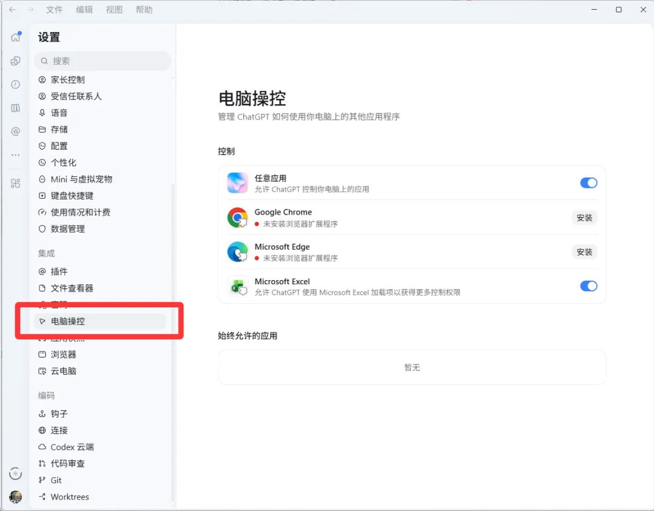Viewport: 654px width, 511px height.
Task: Click the 电脑操控 page title
Action: pyautogui.click(x=252, y=99)
